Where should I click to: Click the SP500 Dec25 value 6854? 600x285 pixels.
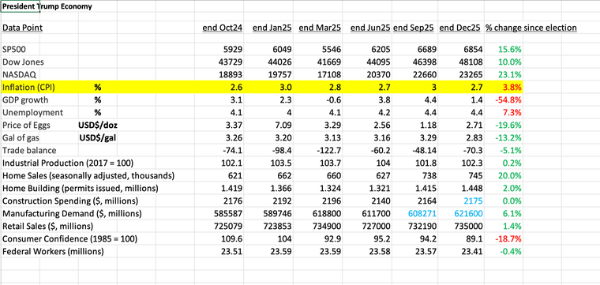472,50
